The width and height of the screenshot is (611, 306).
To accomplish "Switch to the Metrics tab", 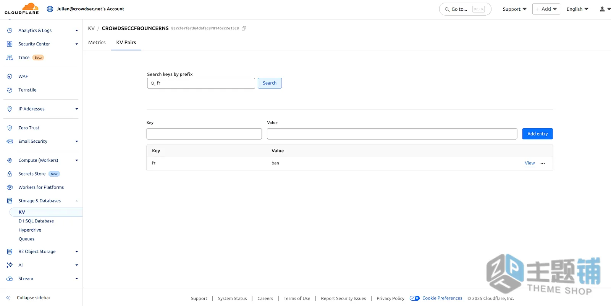I will click(97, 42).
